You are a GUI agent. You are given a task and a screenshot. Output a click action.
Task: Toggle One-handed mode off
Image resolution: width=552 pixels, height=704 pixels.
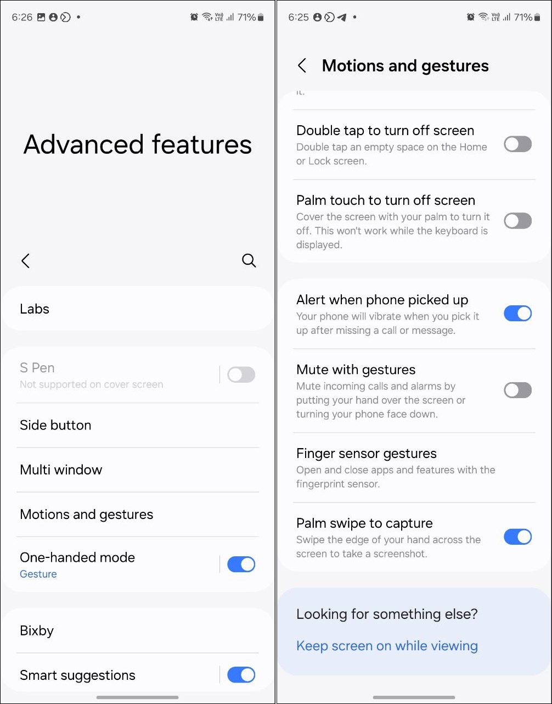pos(240,564)
